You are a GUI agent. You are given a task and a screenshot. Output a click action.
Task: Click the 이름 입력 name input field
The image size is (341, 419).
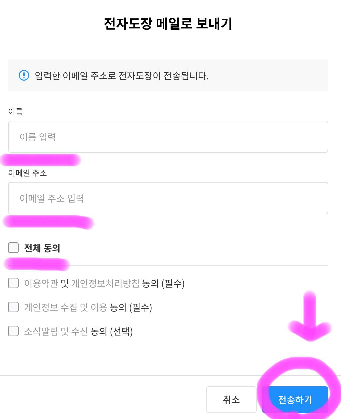168,137
